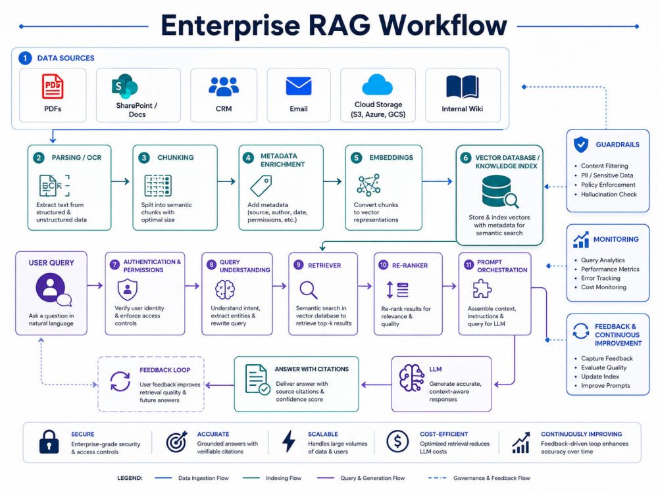Click the Continuously Improving growth chart icon
The height and width of the screenshot is (493, 658).
coord(520,442)
